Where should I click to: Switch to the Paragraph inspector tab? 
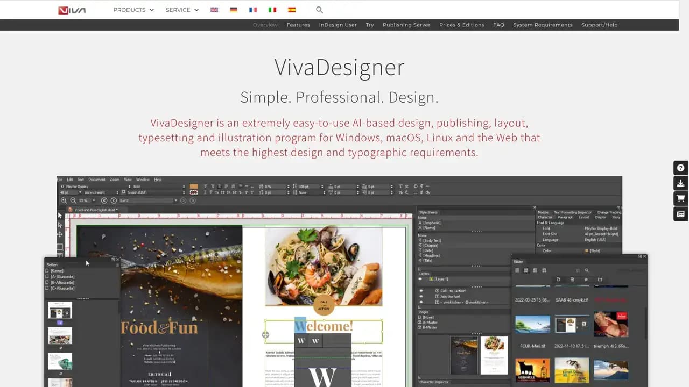[x=565, y=217]
